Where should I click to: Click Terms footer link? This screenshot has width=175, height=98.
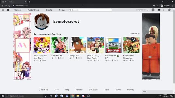tap(118, 90)
